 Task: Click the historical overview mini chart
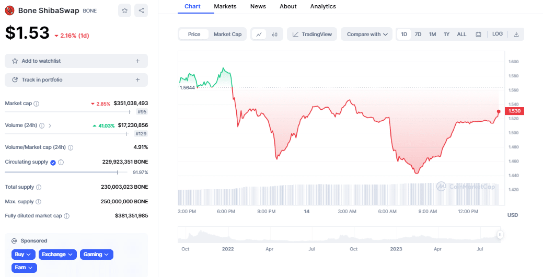339,235
